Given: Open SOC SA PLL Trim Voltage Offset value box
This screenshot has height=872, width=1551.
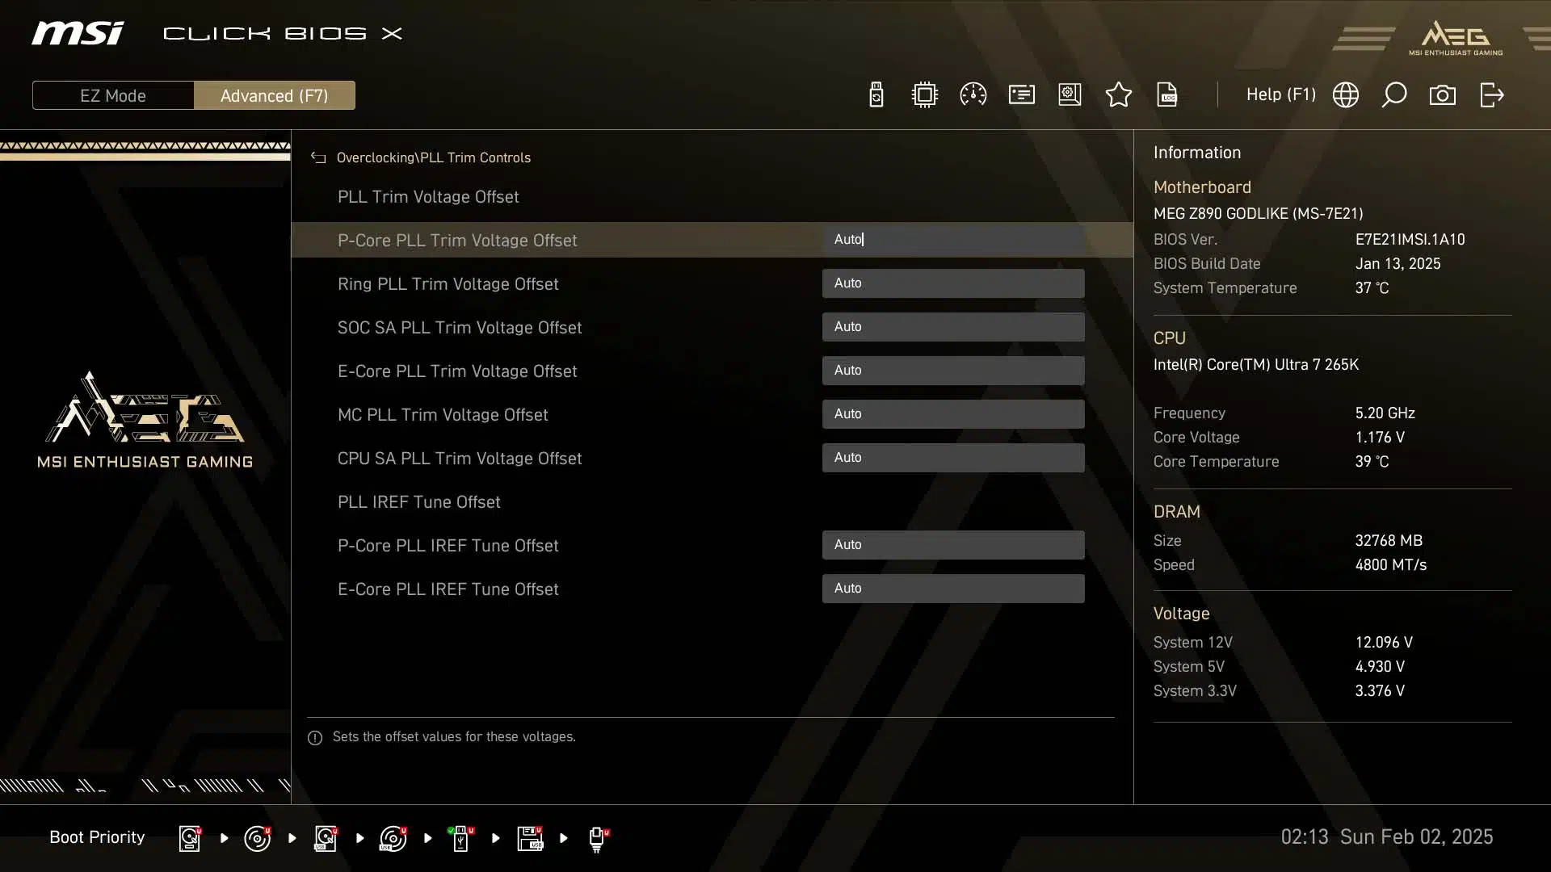Looking at the screenshot, I should (x=953, y=327).
